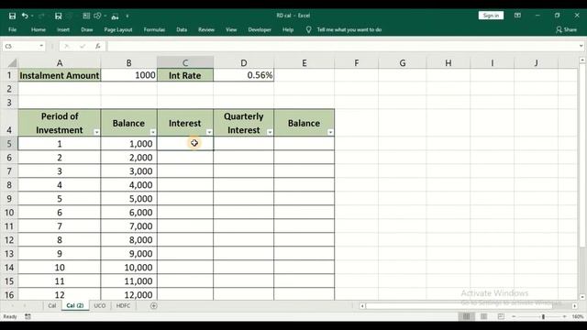The height and width of the screenshot is (330, 587).
Task: Open the Home ribbon tab
Action: pyautogui.click(x=39, y=29)
